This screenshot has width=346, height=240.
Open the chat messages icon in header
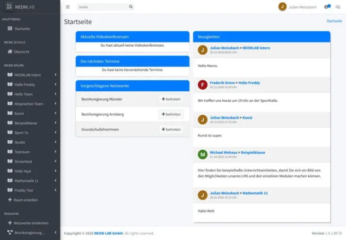coord(338,7)
